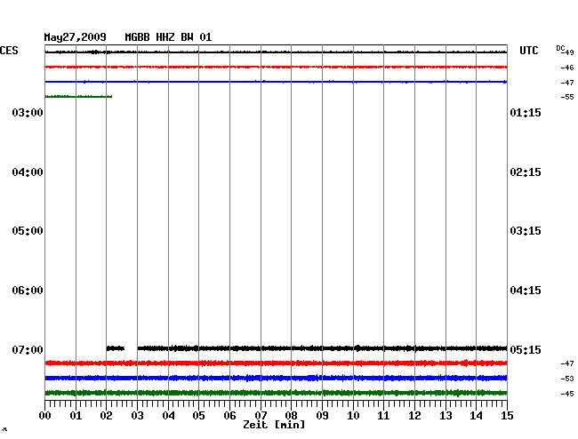Click the 07:00 time label
The width and height of the screenshot is (578, 439).
tap(28, 349)
